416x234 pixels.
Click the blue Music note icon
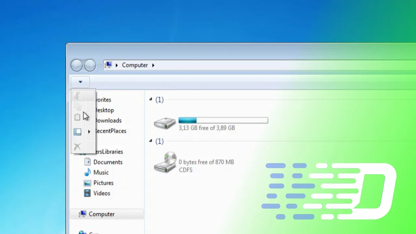(x=87, y=172)
